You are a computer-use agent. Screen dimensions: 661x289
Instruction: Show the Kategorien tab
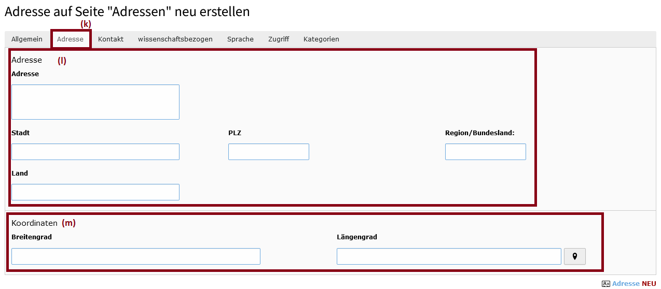(321, 39)
